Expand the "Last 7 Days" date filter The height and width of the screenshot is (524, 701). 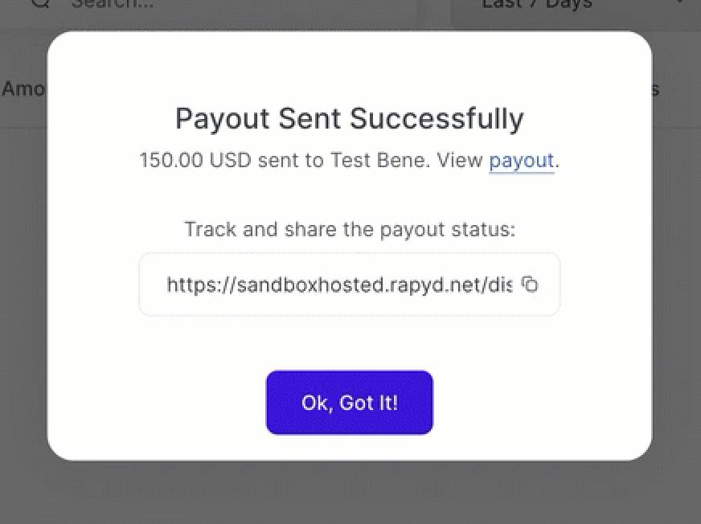point(537,4)
